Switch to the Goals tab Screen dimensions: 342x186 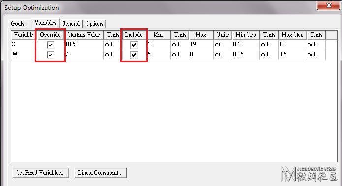pos(18,24)
